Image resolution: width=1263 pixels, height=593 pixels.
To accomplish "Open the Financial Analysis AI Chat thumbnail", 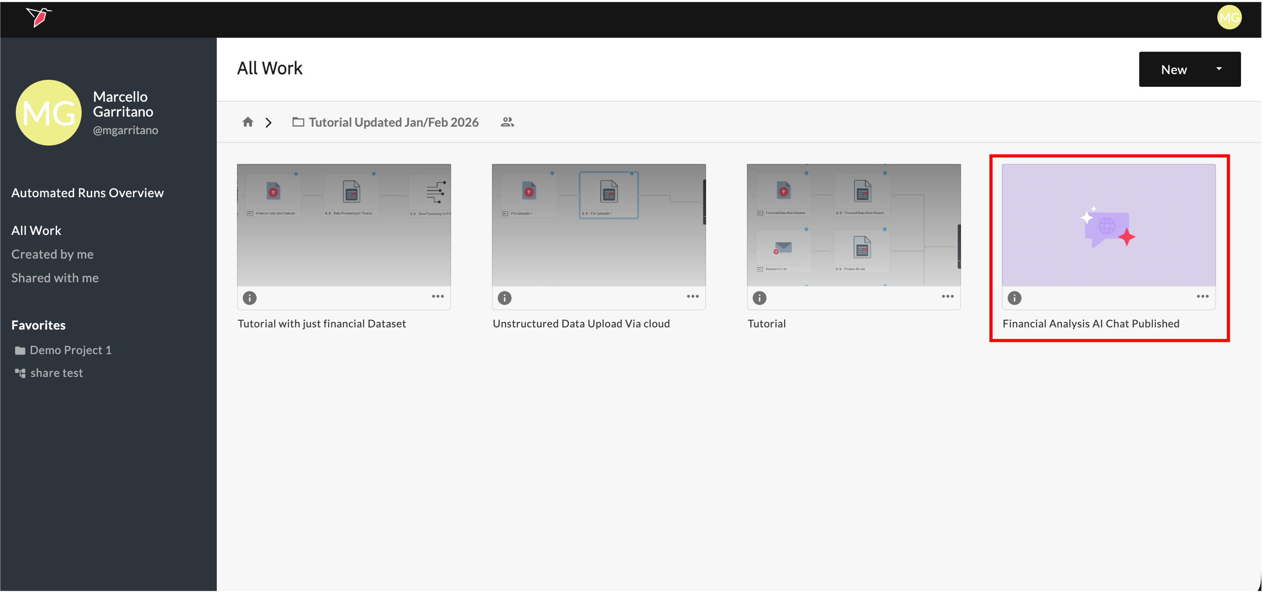I will pos(1109,225).
